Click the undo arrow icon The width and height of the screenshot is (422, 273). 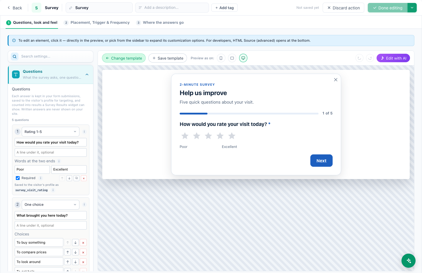(x=359, y=58)
